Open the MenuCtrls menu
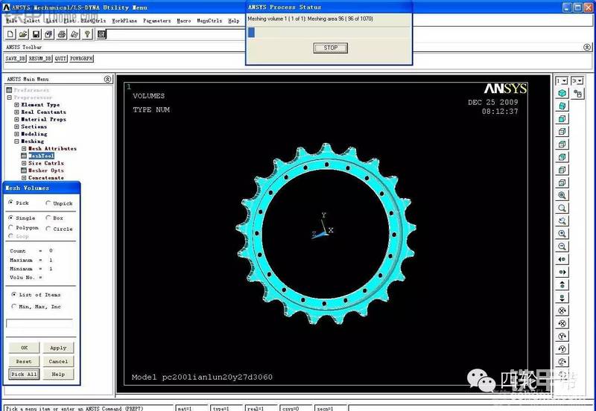The height and width of the screenshot is (411, 596). pyautogui.click(x=209, y=21)
